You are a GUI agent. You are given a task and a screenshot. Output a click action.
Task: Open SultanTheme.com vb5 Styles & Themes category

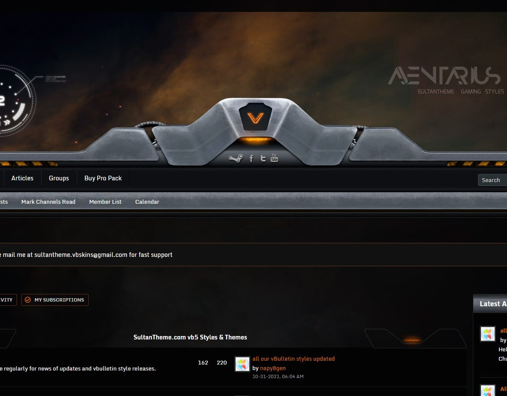[x=190, y=337]
